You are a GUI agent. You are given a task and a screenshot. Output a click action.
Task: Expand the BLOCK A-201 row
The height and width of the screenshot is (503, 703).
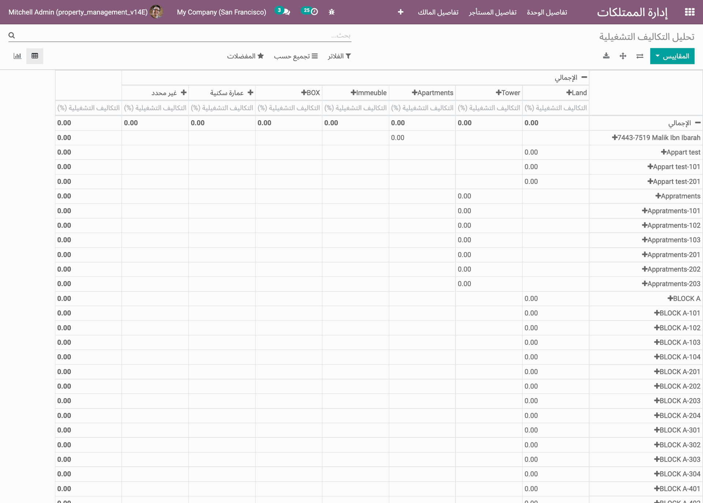tap(677, 371)
